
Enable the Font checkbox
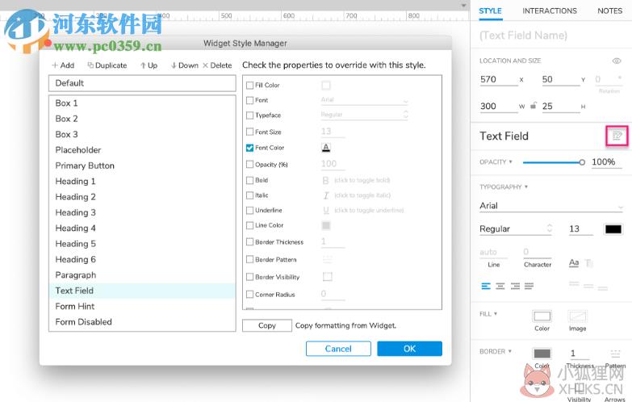pyautogui.click(x=250, y=100)
